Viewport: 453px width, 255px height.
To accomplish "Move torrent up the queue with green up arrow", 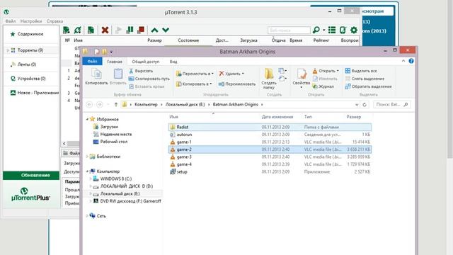I will 154,30.
